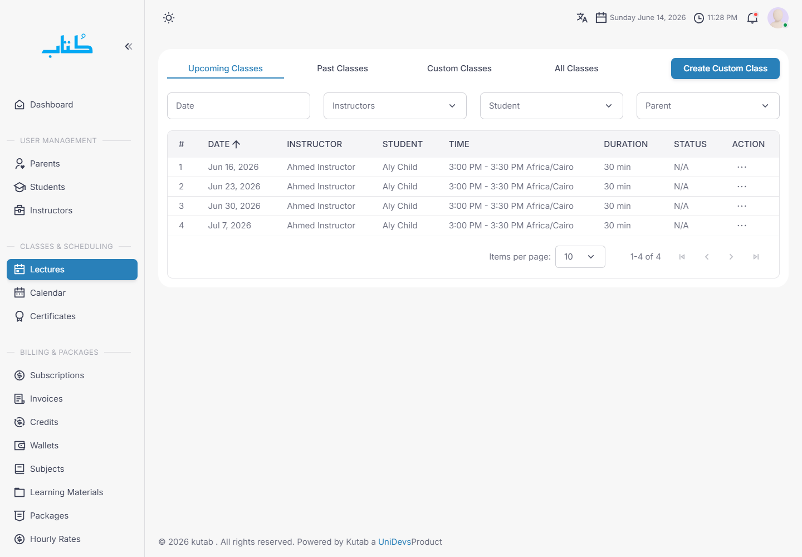Image resolution: width=802 pixels, height=557 pixels.
Task: Expand the Student filter dropdown
Action: [x=551, y=106]
